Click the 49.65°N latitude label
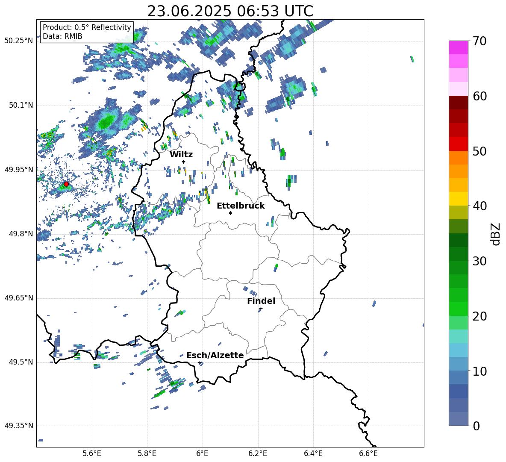 (x=19, y=298)
